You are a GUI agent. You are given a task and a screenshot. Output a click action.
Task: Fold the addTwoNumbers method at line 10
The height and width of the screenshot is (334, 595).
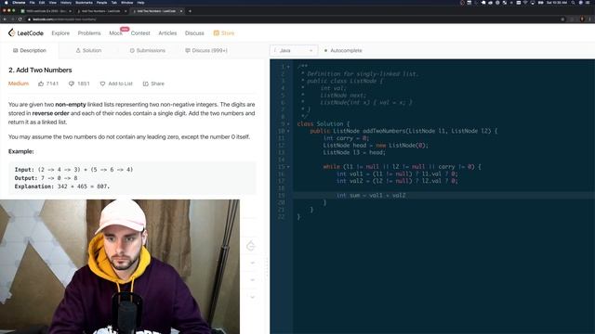(288, 131)
